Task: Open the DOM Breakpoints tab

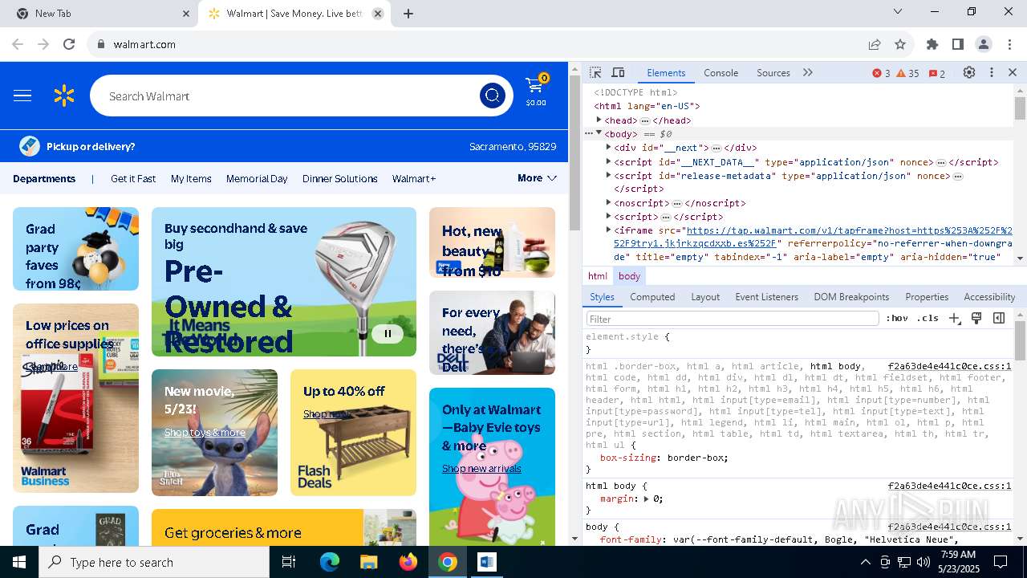Action: click(x=851, y=296)
